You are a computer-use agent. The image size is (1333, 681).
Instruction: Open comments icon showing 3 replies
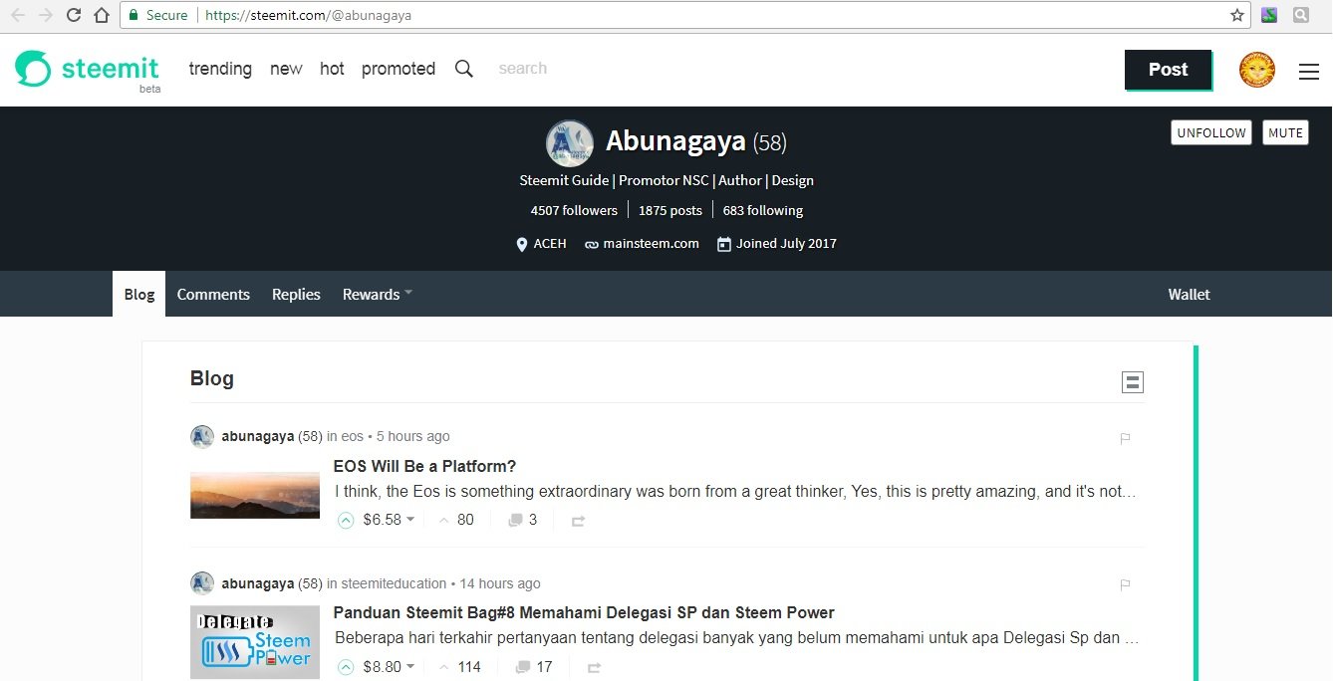point(515,520)
